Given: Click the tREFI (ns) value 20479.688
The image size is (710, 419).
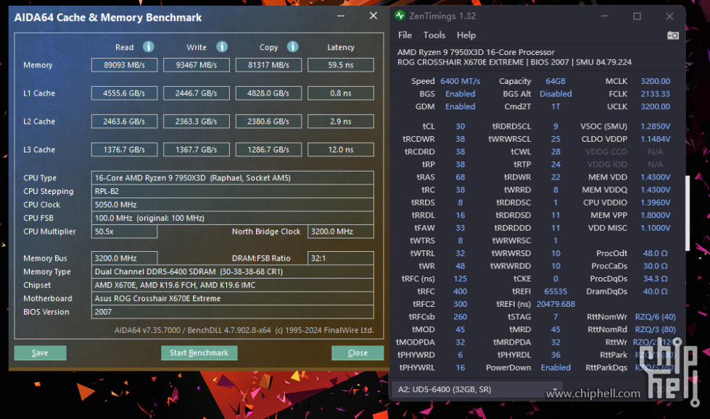Looking at the screenshot, I should [556, 304].
